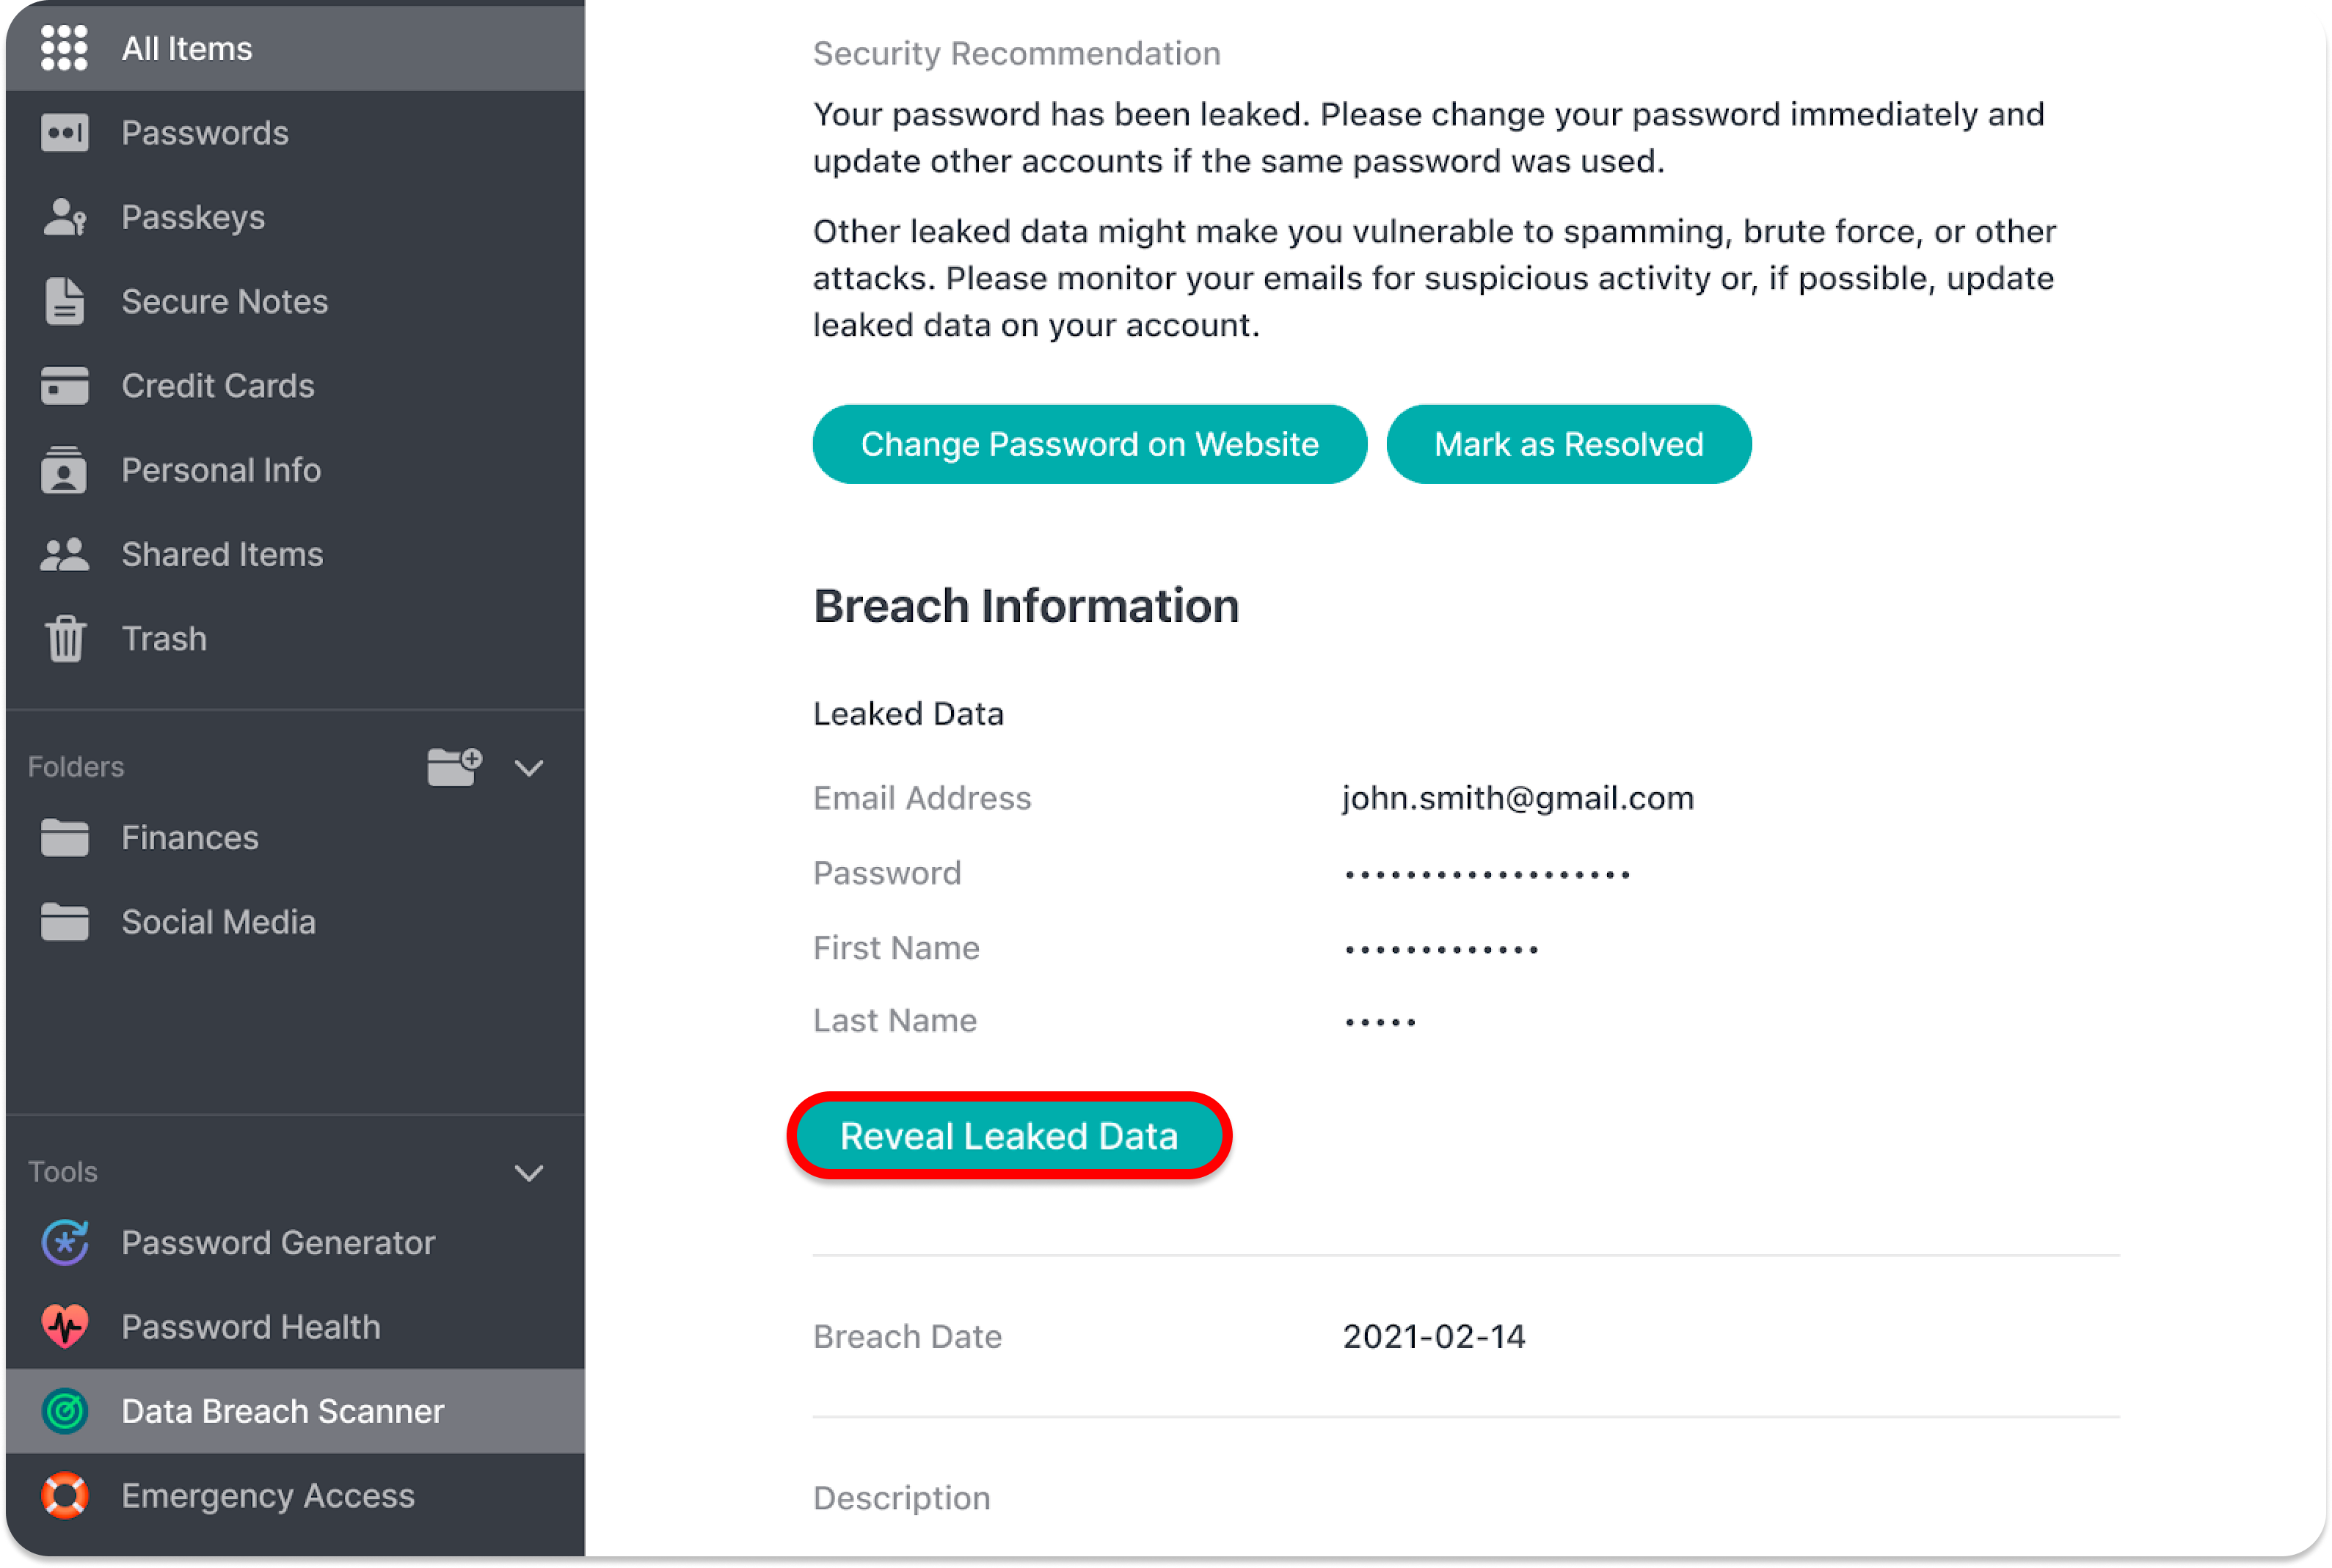Viewport: 2332px width, 1568px height.
Task: Click Change Password on Website button
Action: click(1090, 444)
